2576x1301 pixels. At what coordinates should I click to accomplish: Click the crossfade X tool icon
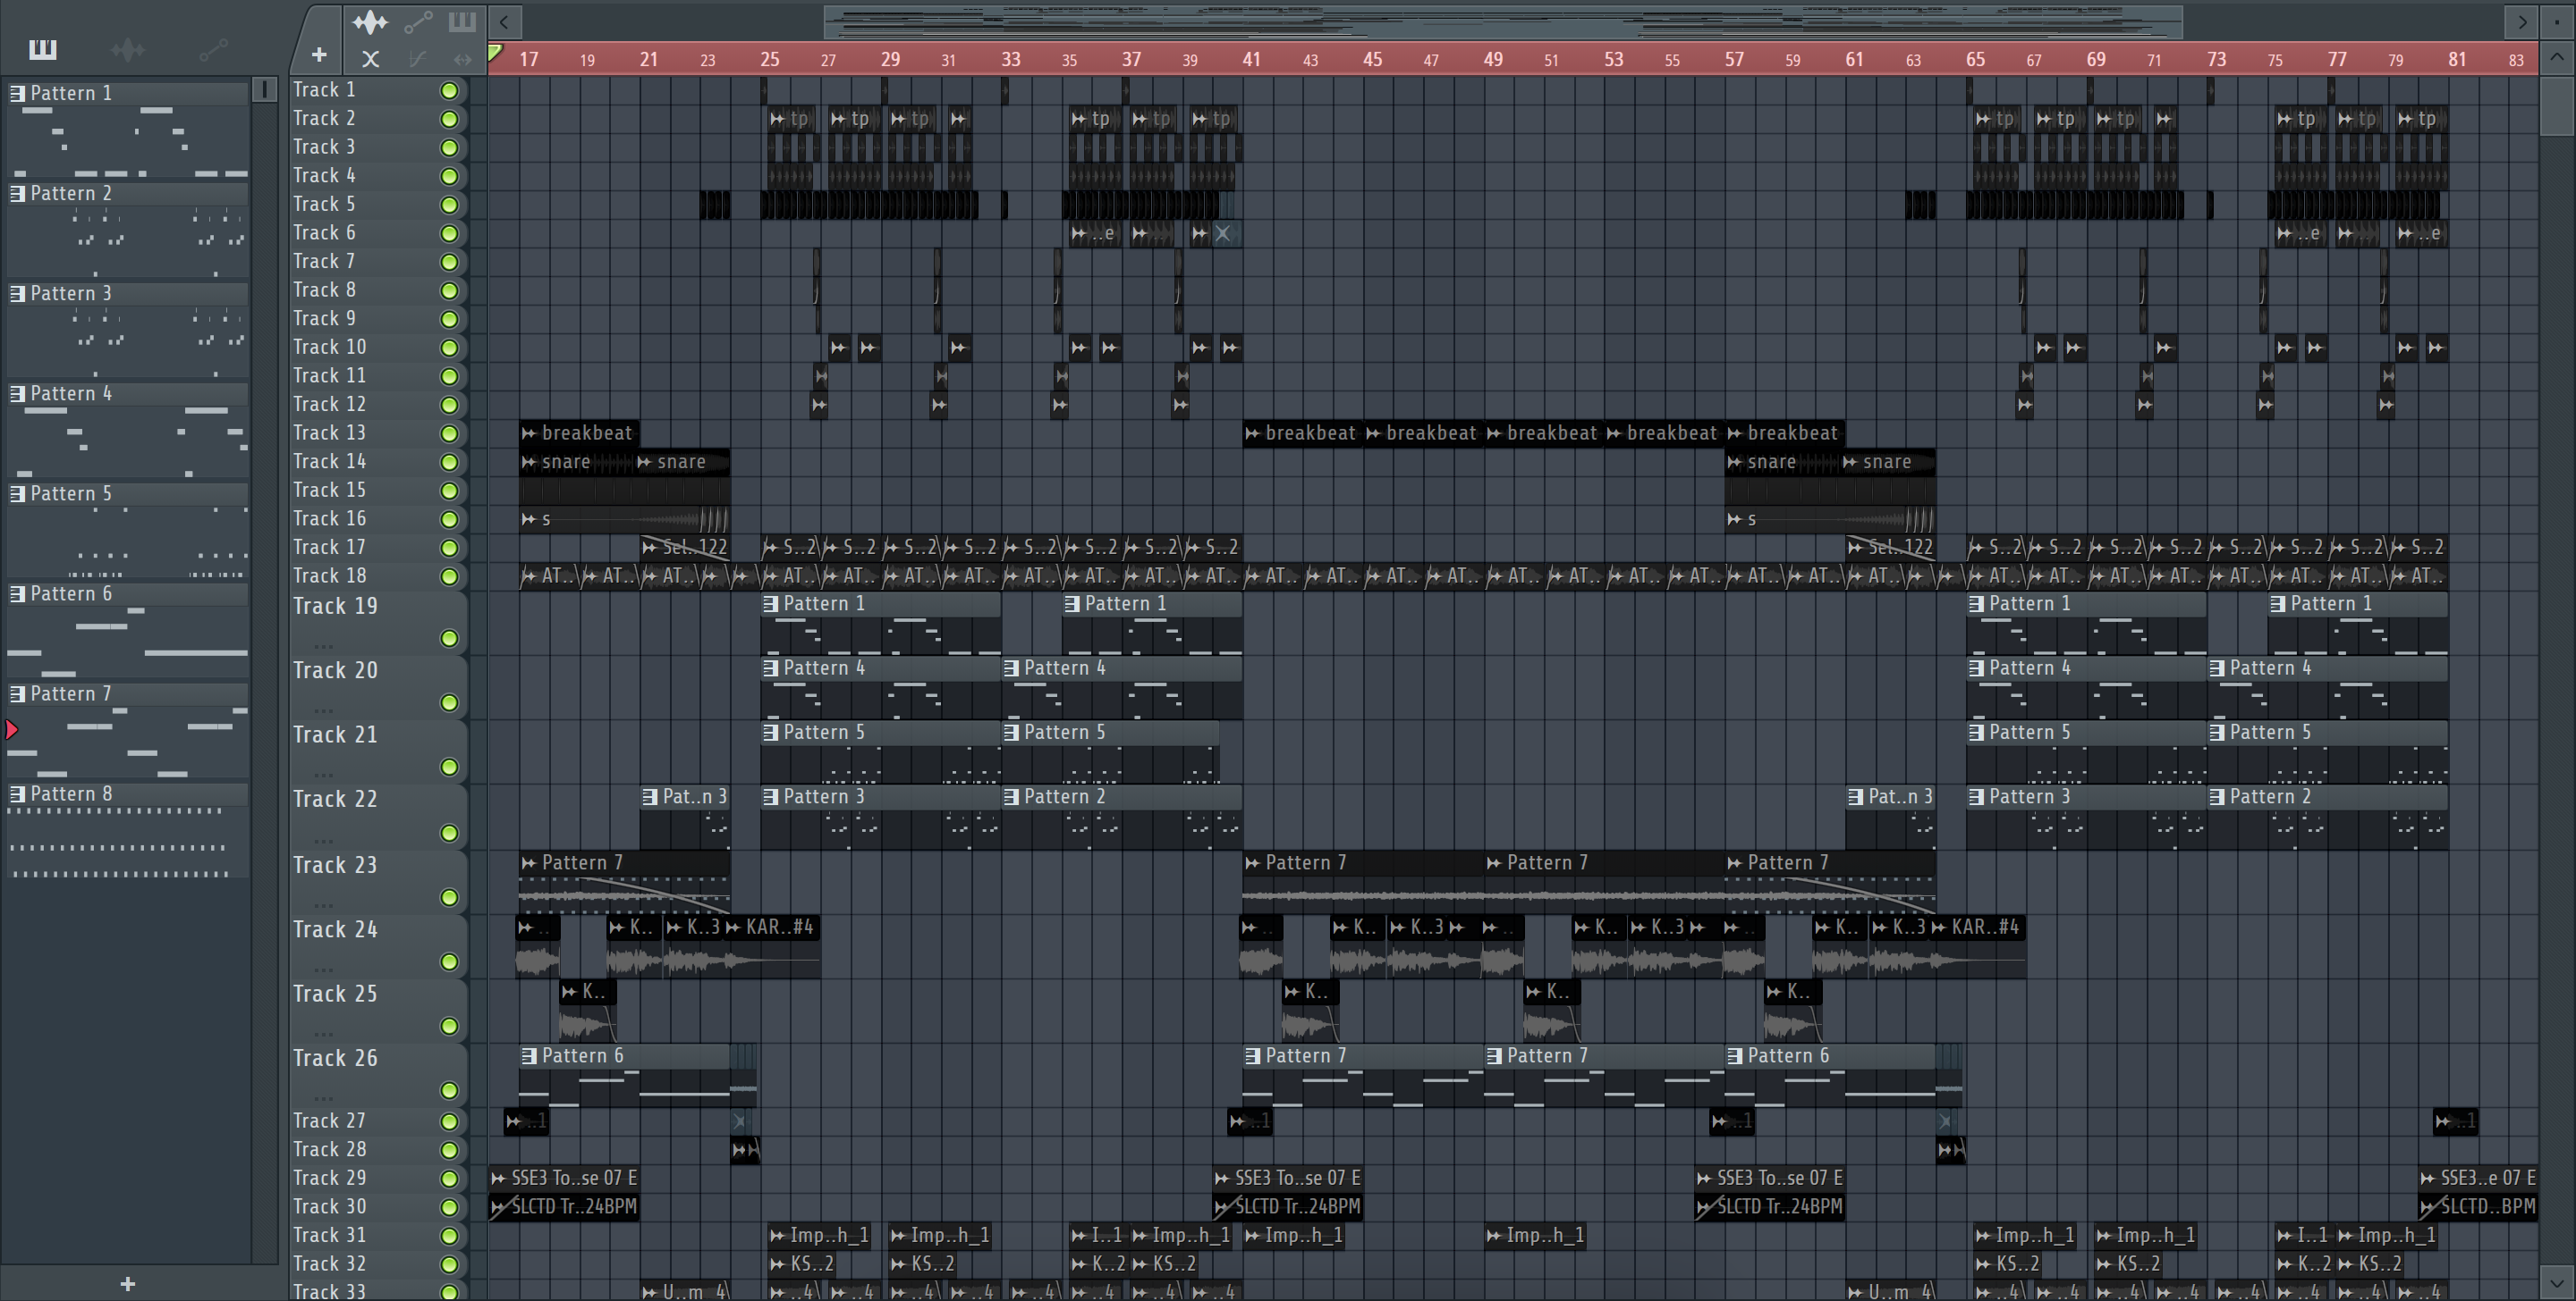tap(370, 59)
